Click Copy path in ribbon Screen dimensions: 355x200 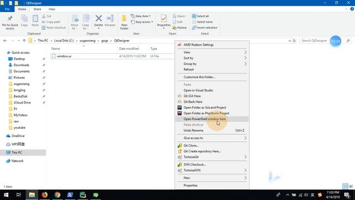click(51, 22)
